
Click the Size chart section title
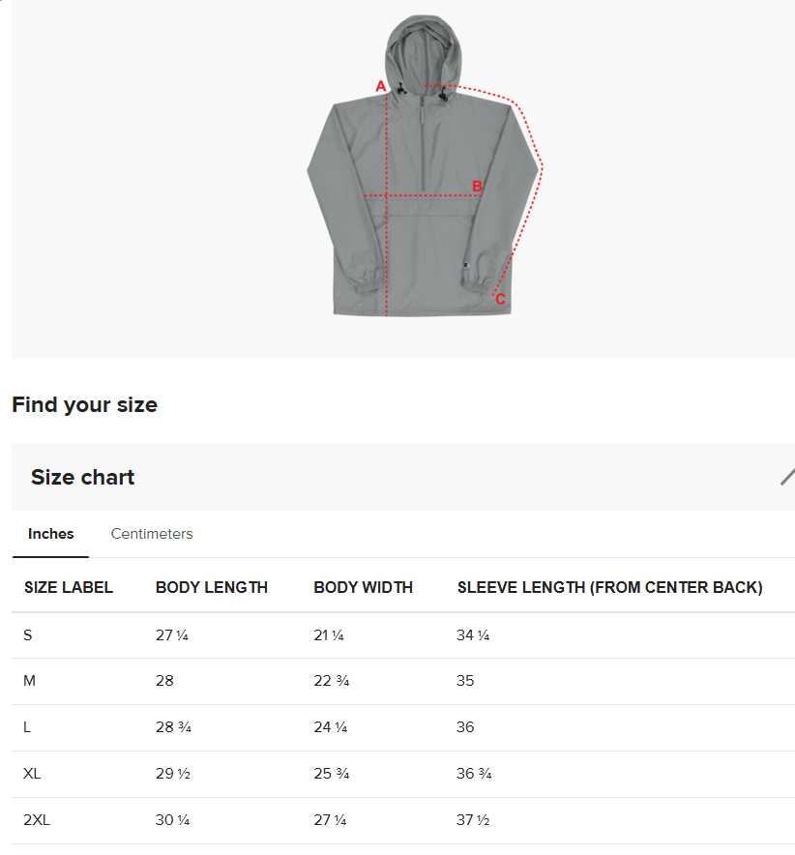coord(83,477)
